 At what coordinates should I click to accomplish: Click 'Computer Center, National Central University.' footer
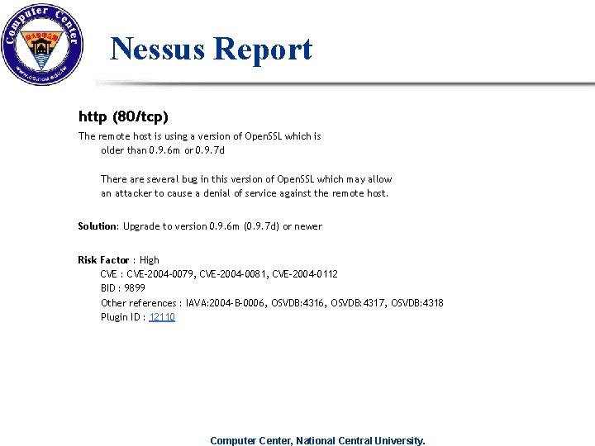317,441
